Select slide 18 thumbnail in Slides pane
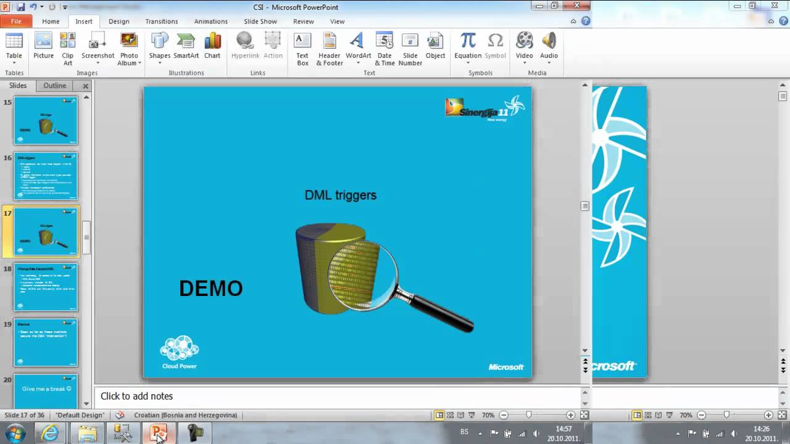 point(46,287)
